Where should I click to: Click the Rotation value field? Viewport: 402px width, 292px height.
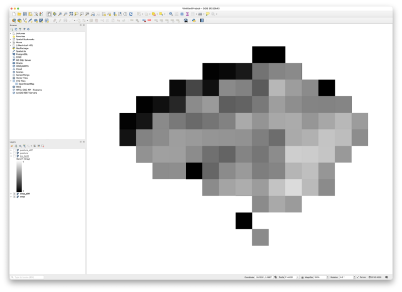coord(346,277)
